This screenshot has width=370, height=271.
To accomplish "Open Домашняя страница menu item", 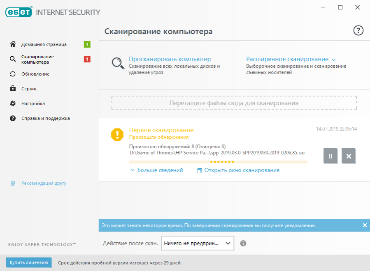I will [44, 44].
